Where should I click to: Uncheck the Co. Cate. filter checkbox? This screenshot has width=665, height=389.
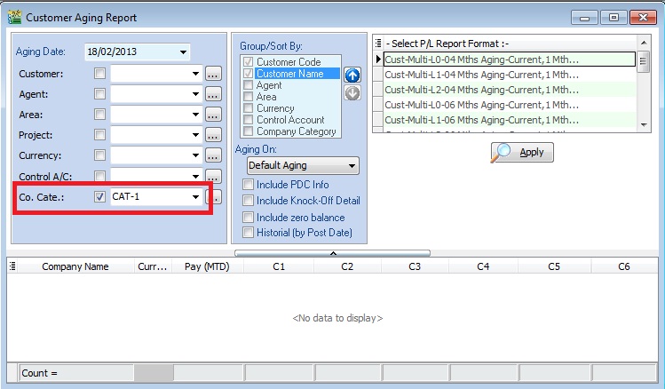[x=100, y=196]
